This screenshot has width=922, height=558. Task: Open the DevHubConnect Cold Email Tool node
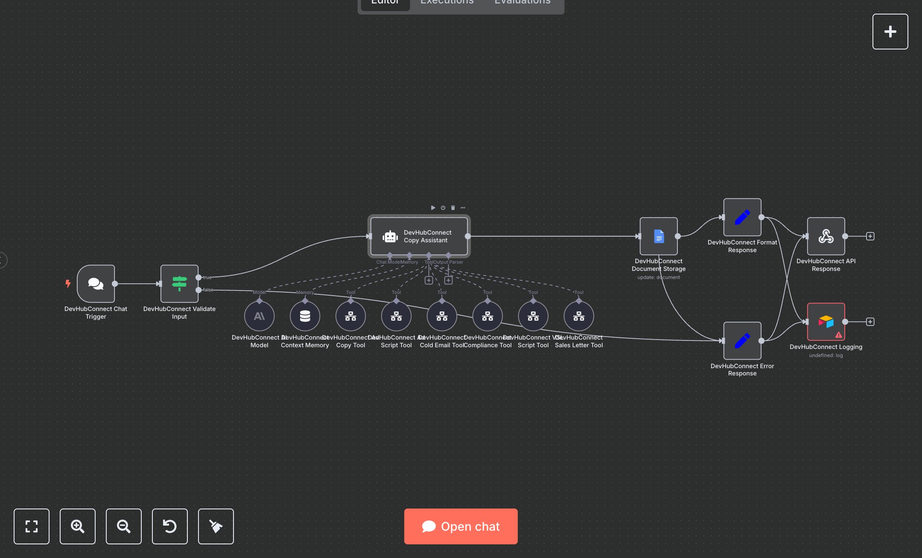[x=442, y=316]
